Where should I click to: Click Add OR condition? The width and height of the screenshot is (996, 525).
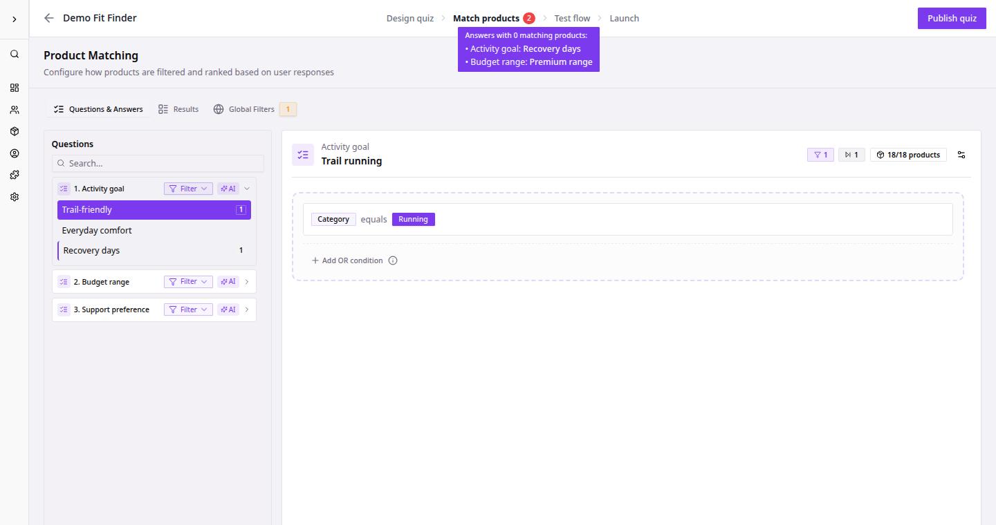tap(347, 260)
